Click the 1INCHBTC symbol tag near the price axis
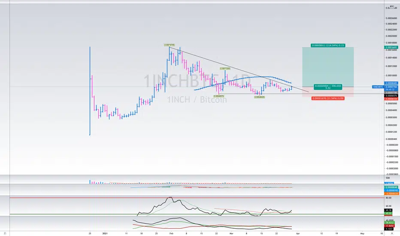This screenshot has height=236, width=400. [x=378, y=87]
